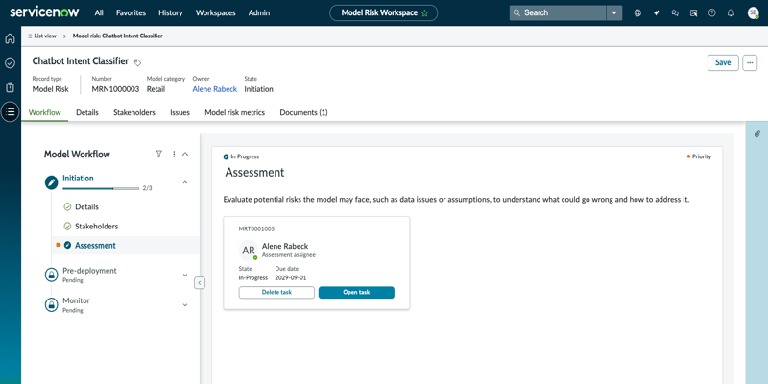Switch to the Issues tab
The image size is (768, 384).
tap(180, 112)
